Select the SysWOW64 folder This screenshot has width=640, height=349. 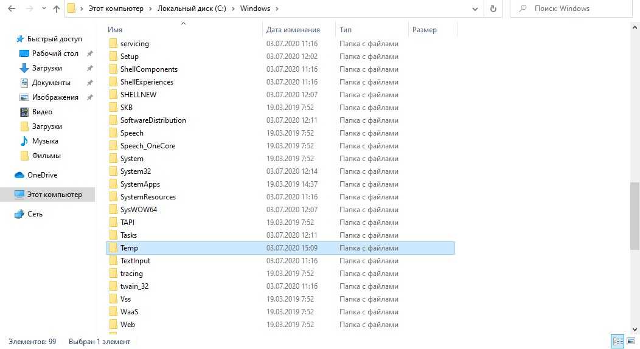click(x=138, y=210)
